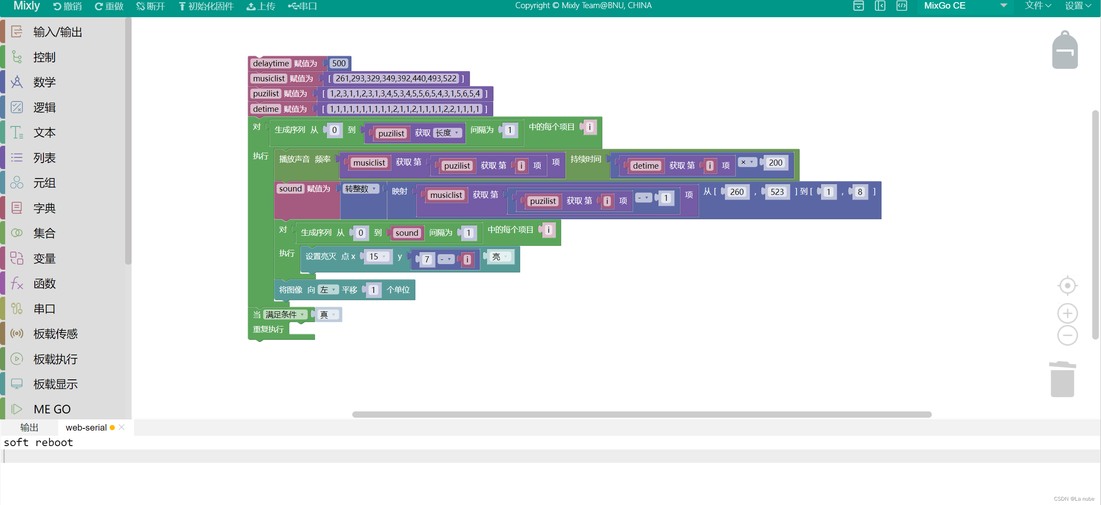Open the 变量 category icon
Viewport: 1101px width, 505px height.
point(16,258)
